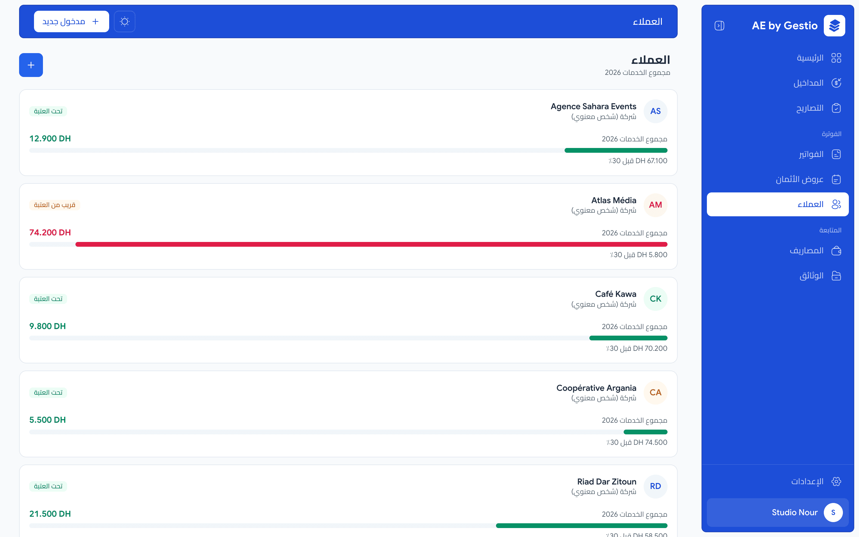The image size is (859, 537).
Task: Open the المداخيل menu item
Action: (777, 83)
